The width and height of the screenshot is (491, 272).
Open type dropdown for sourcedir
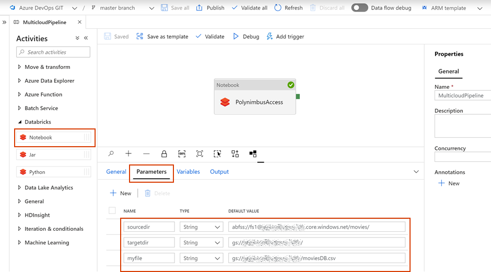tap(201, 227)
